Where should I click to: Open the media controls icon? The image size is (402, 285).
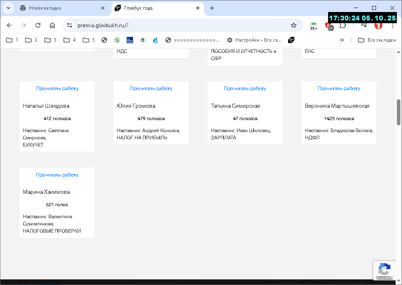click(364, 25)
